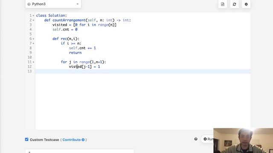Image resolution: width=273 pixels, height=153 pixels.
Task: Click 'range(1,n+1)' on line 11
Action: click(x=92, y=62)
